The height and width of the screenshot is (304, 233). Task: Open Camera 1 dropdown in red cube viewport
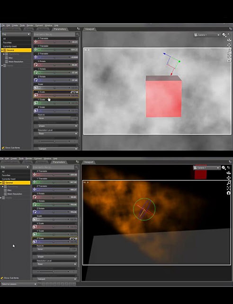(x=207, y=35)
